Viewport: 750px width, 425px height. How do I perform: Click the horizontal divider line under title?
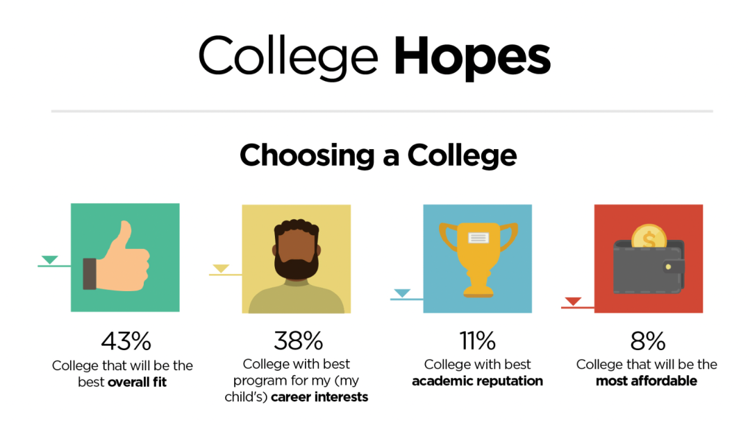381,111
